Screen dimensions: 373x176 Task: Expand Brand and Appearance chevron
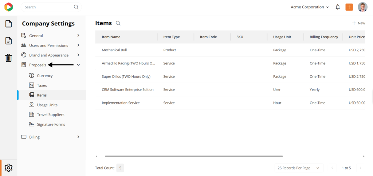click(x=78, y=55)
